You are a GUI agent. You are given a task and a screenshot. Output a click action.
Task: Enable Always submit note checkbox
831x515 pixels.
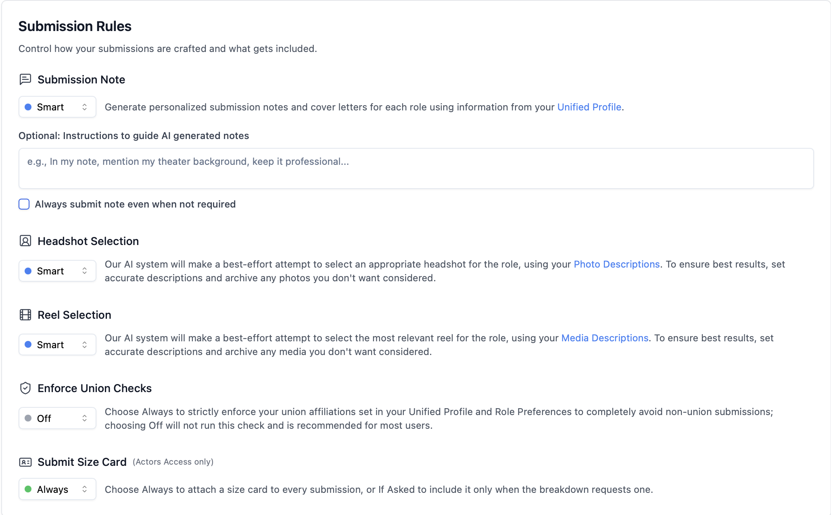tap(24, 204)
